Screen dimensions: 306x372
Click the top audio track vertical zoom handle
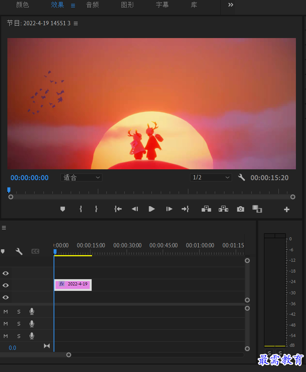coord(247,308)
